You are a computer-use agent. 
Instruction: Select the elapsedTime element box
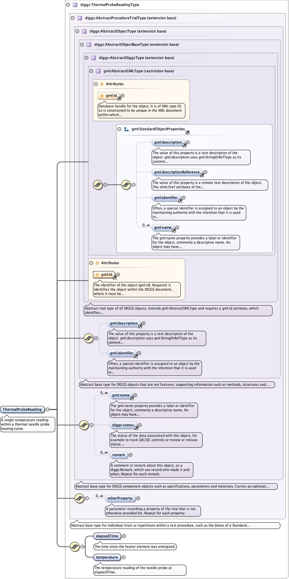(107, 536)
